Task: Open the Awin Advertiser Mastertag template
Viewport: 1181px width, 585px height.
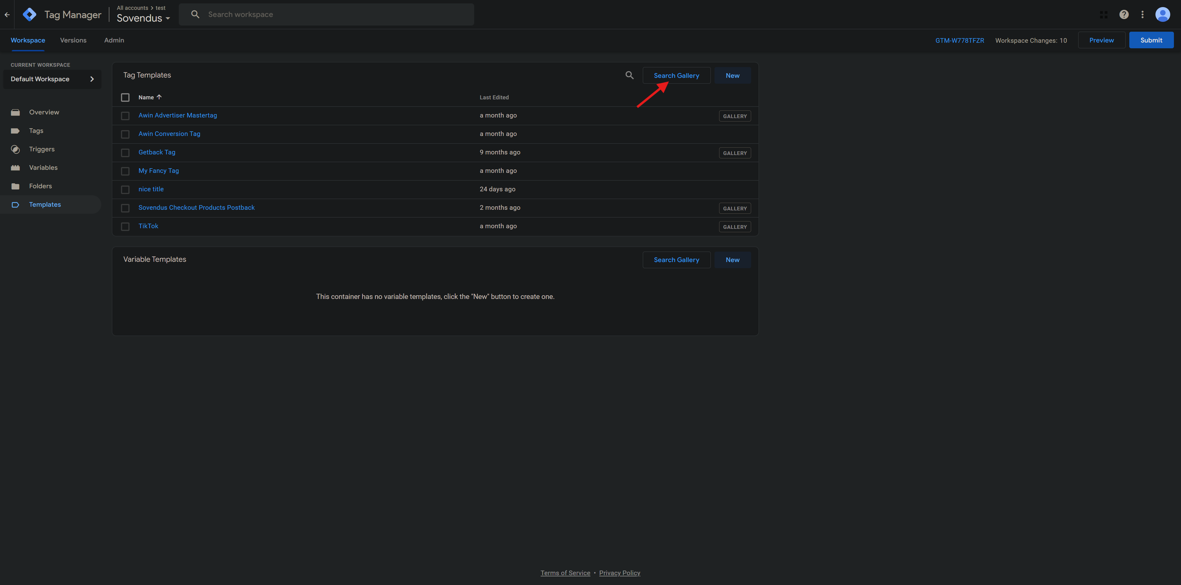Action: coord(178,115)
